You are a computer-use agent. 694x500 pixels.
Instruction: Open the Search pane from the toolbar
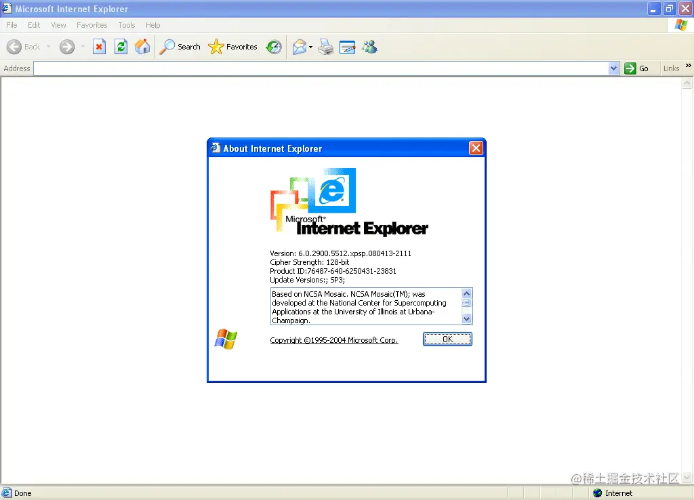(180, 47)
